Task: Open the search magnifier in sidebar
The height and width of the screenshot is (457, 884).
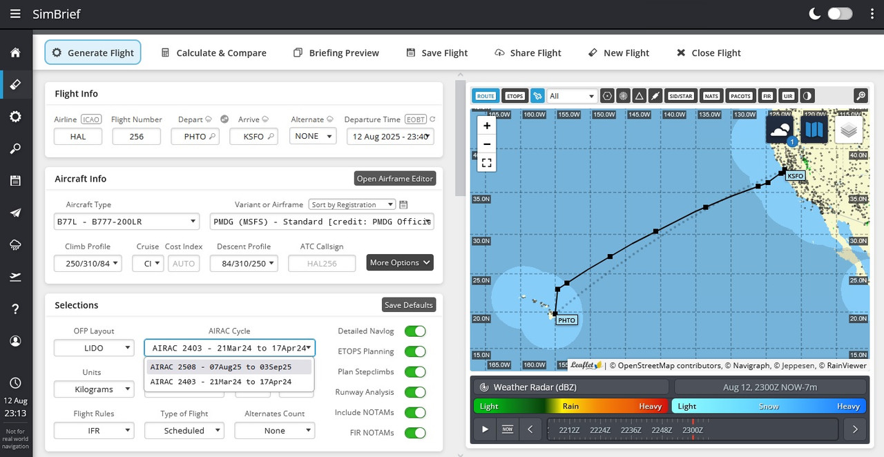Action: (15, 148)
